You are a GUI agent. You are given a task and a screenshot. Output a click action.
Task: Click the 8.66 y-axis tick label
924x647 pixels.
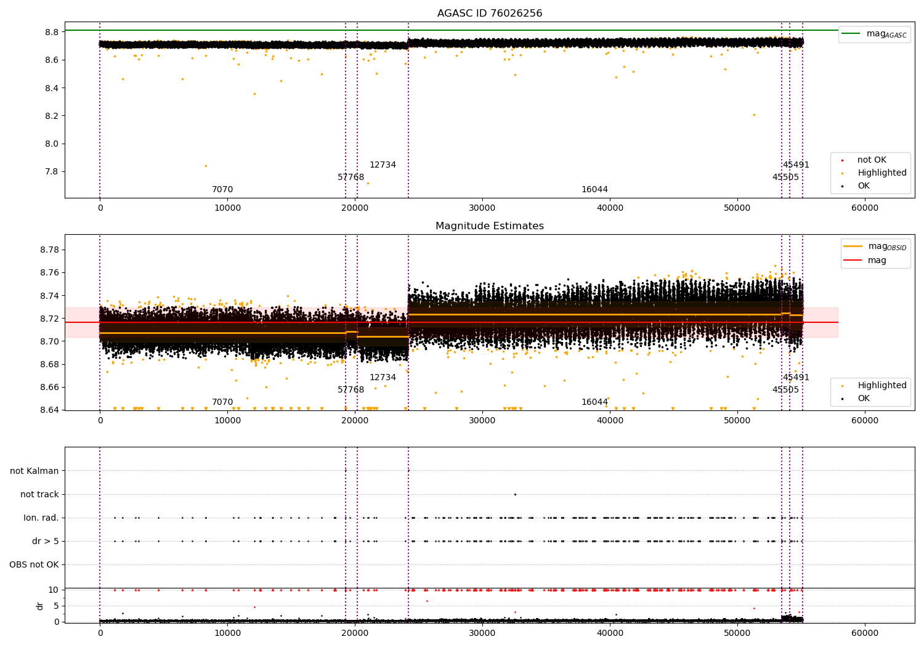point(49,388)
